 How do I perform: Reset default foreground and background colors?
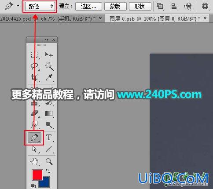tap(33, 186)
